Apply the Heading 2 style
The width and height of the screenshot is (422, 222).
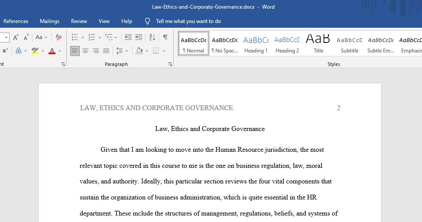pyautogui.click(x=287, y=44)
